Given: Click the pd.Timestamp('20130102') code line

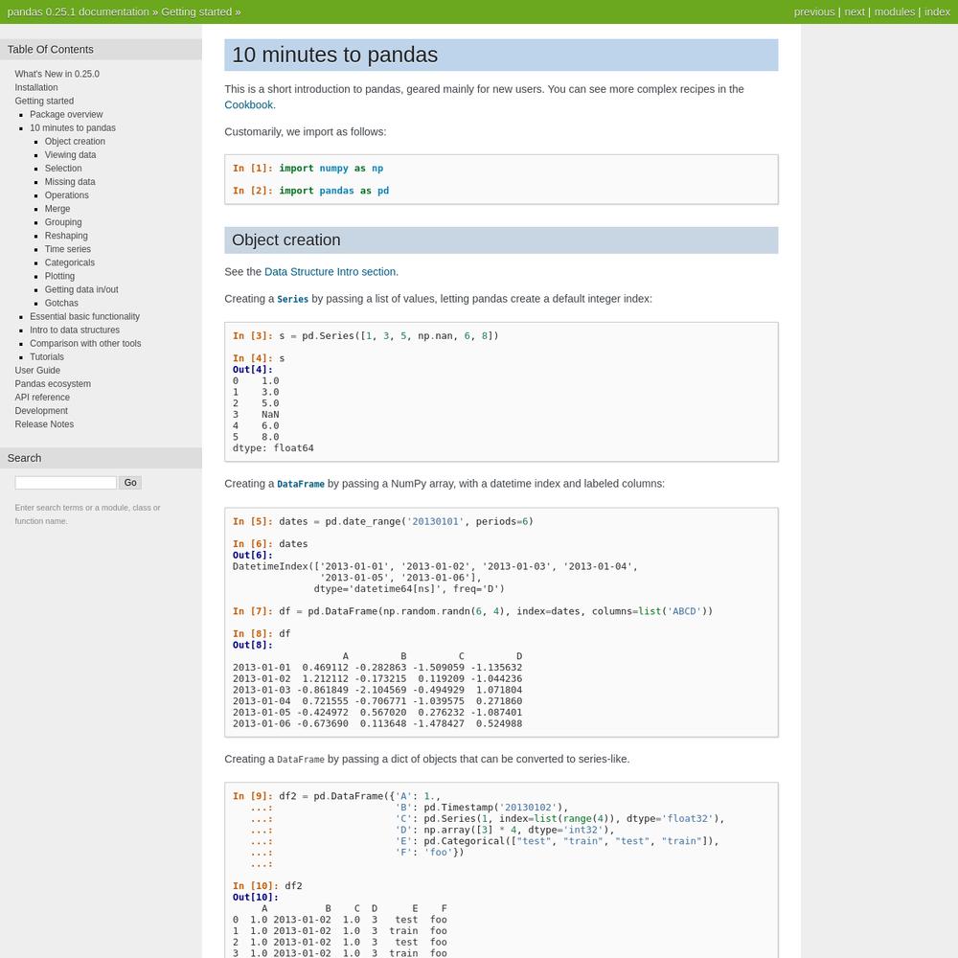Looking at the screenshot, I should pyautogui.click(x=482, y=807).
